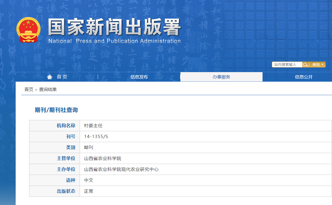Viewport: 332px width, 205px height.
Task: Select the 村委主任 institution name cell
Action: click(93, 126)
